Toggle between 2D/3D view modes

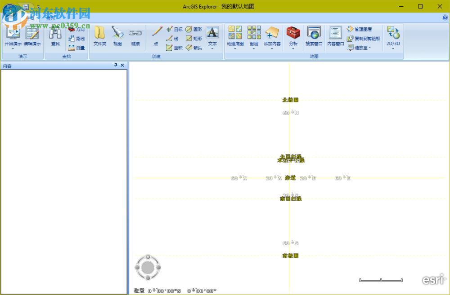click(391, 36)
